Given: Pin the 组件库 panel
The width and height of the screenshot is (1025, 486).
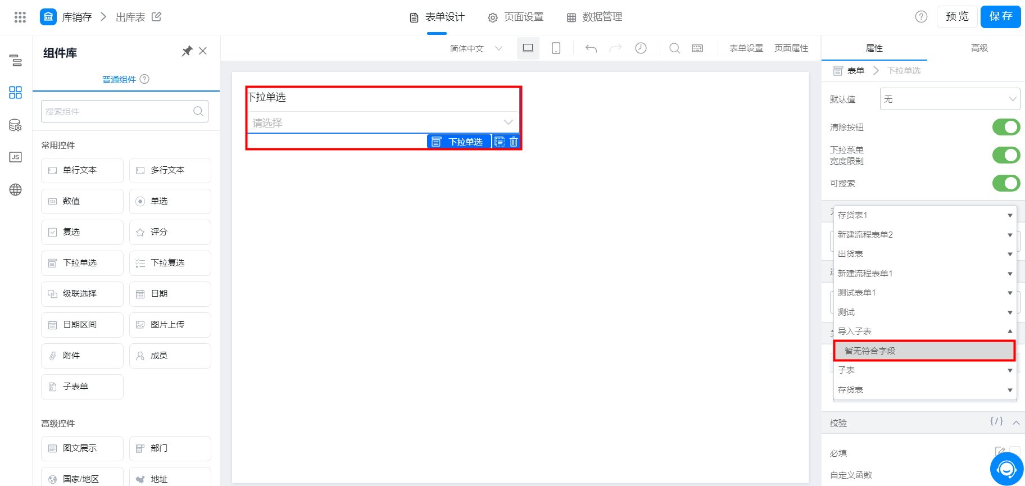Looking at the screenshot, I should pyautogui.click(x=187, y=51).
